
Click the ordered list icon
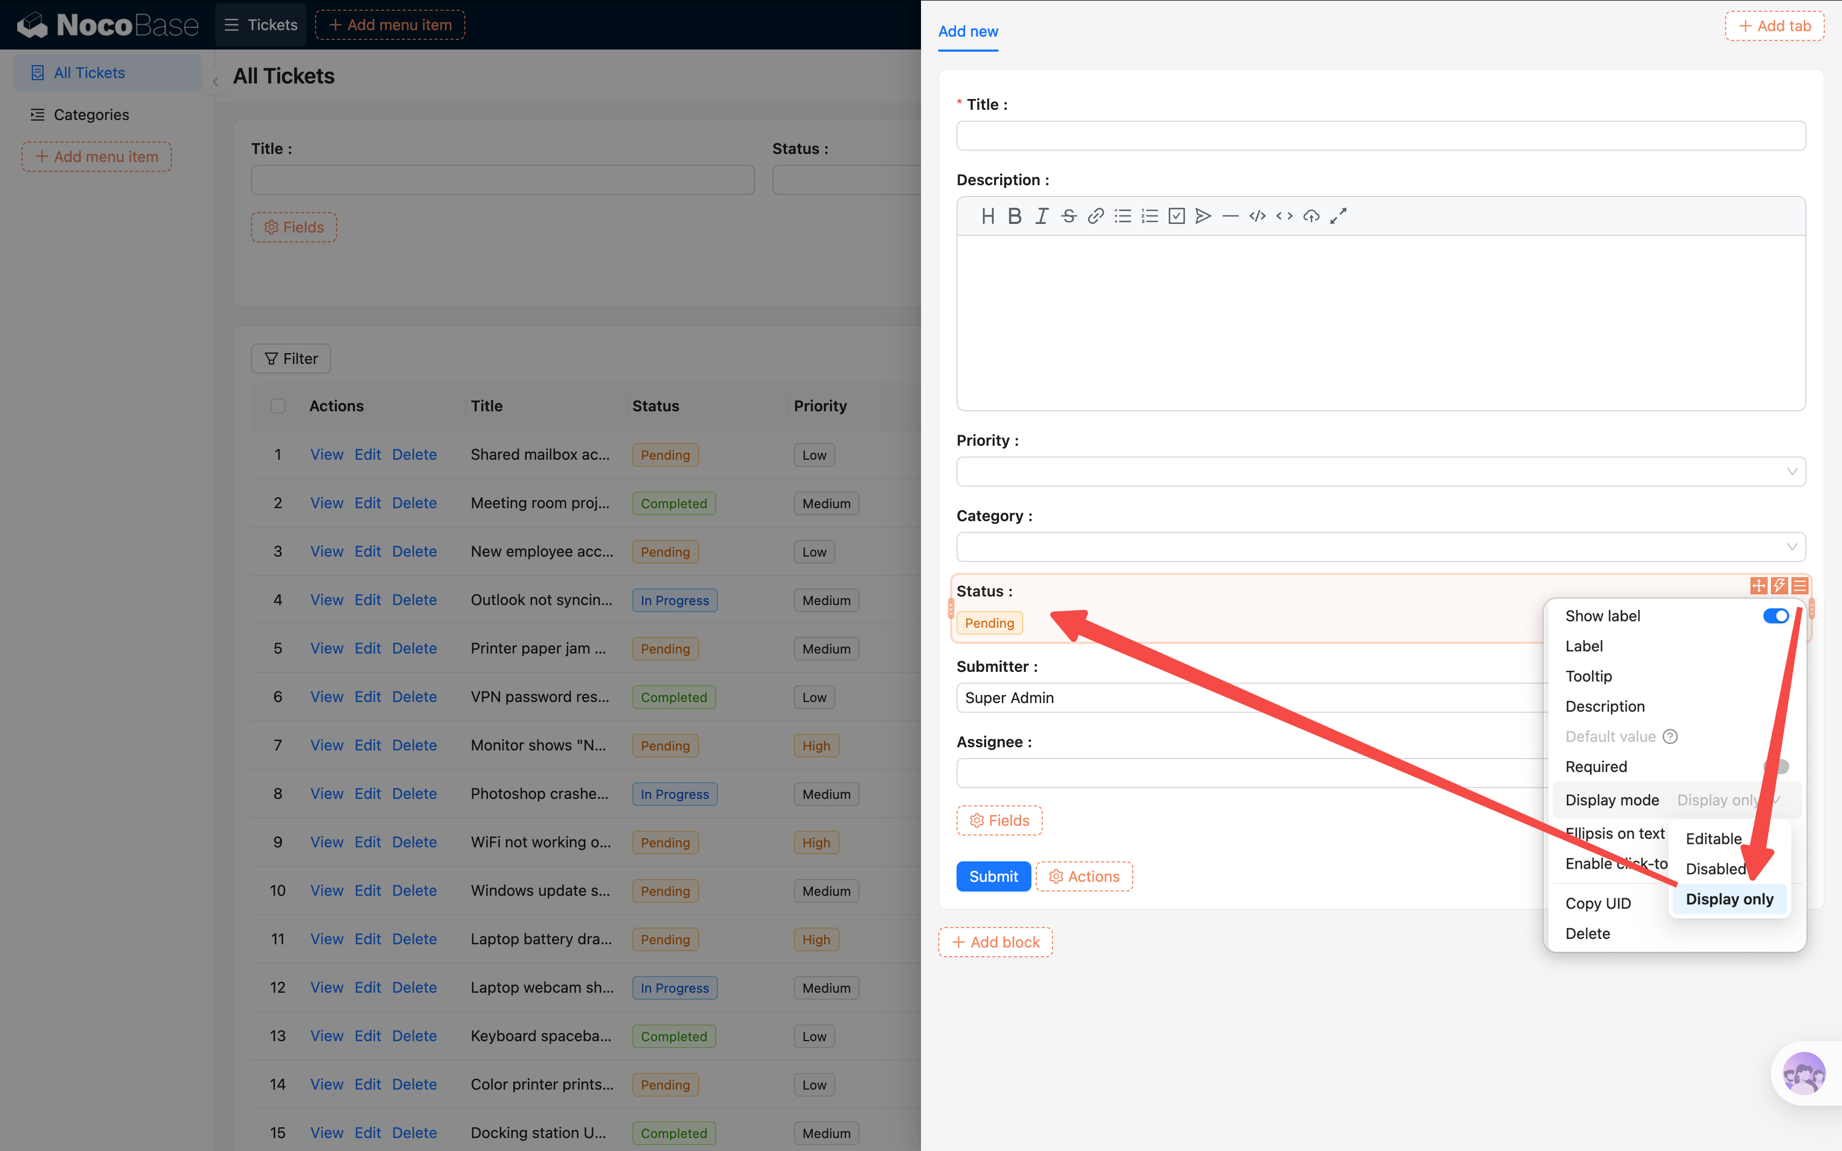1149,216
